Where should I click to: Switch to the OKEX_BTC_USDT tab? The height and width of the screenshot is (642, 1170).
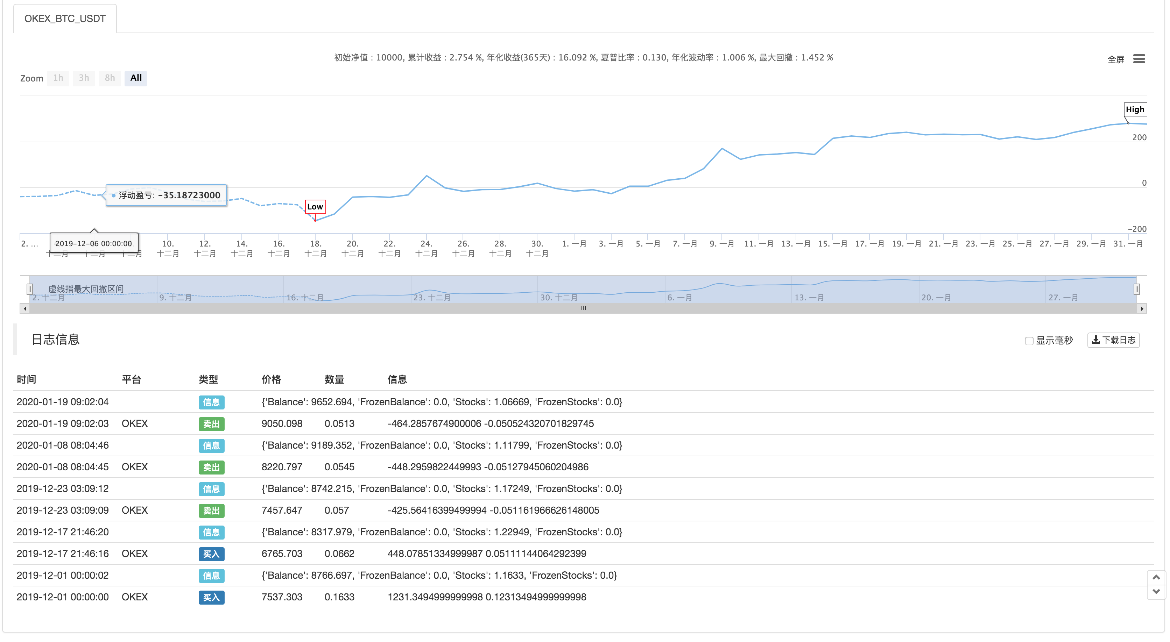pos(65,19)
